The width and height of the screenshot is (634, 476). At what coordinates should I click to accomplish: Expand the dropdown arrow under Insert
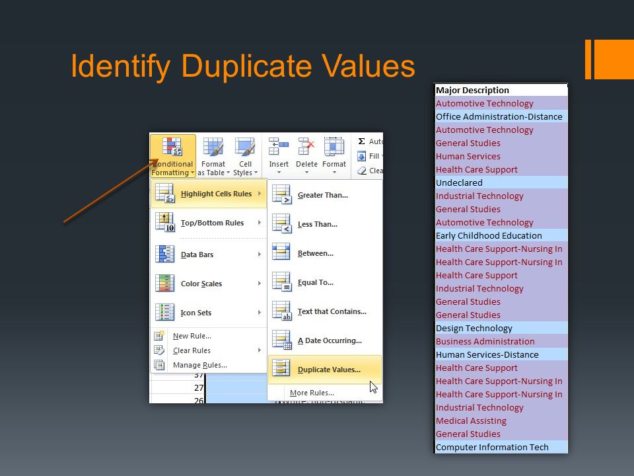coord(279,173)
